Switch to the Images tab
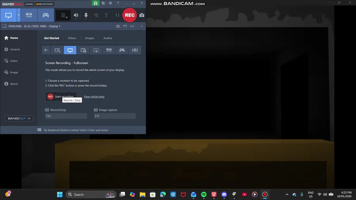The image size is (356, 200). pos(90,38)
